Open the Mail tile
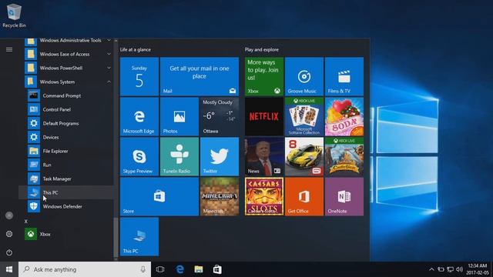 click(200, 76)
